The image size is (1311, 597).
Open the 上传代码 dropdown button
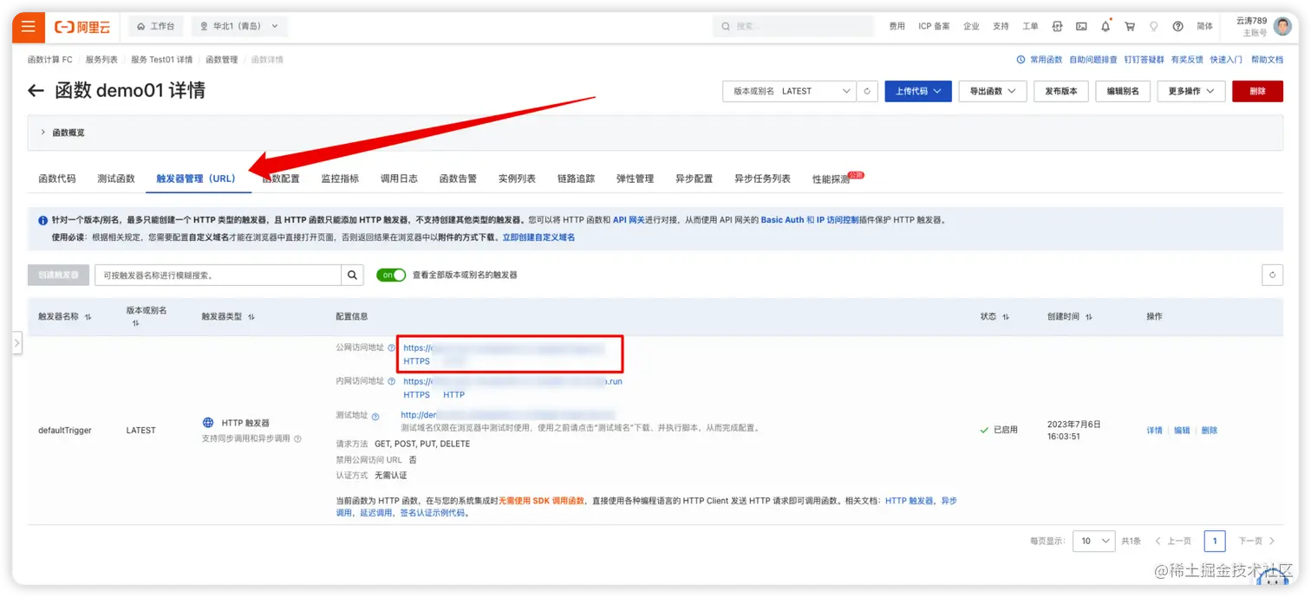(x=918, y=91)
